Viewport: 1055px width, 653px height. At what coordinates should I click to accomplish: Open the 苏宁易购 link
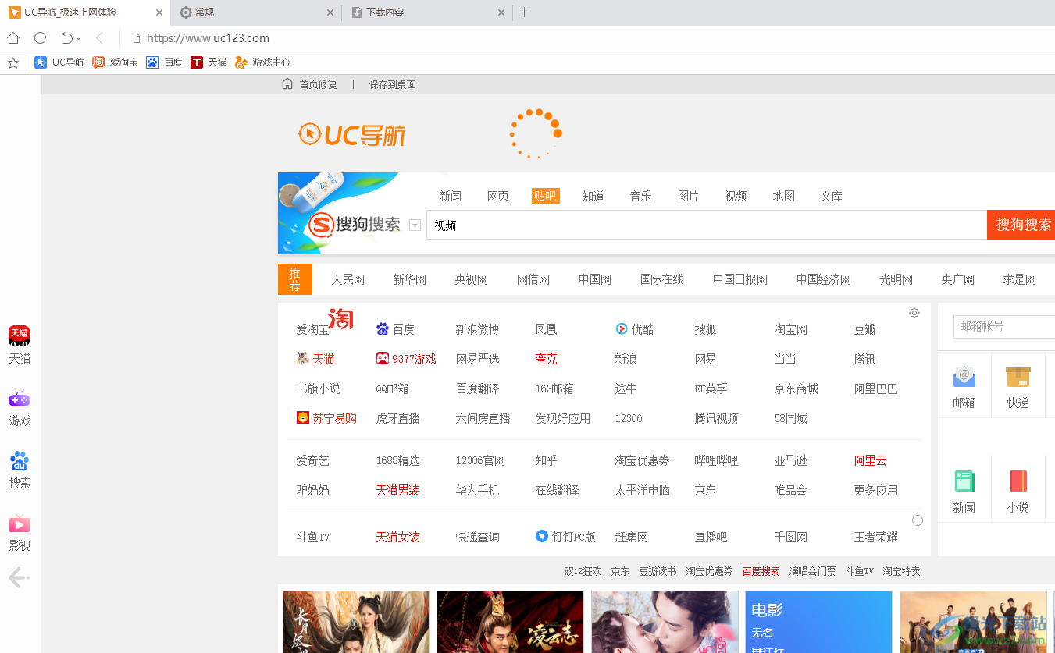(x=326, y=418)
